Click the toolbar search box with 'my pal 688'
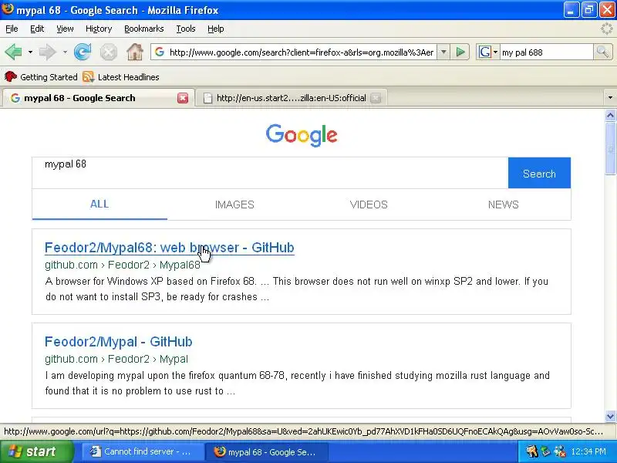Screen dimensions: 617x463 click(547, 52)
